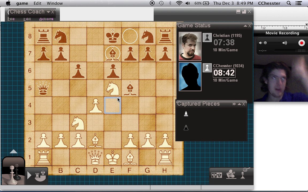
Task: Expand the toolbar with the play arrow
Action: [29, 175]
